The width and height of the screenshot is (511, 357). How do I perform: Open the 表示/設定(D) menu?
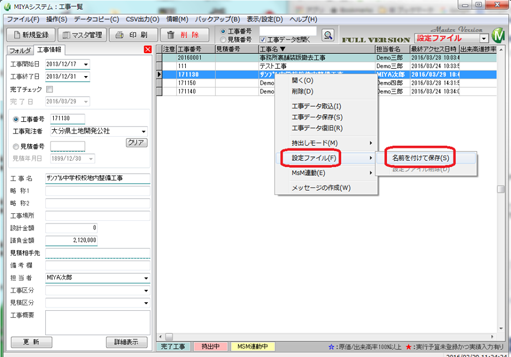coord(265,19)
